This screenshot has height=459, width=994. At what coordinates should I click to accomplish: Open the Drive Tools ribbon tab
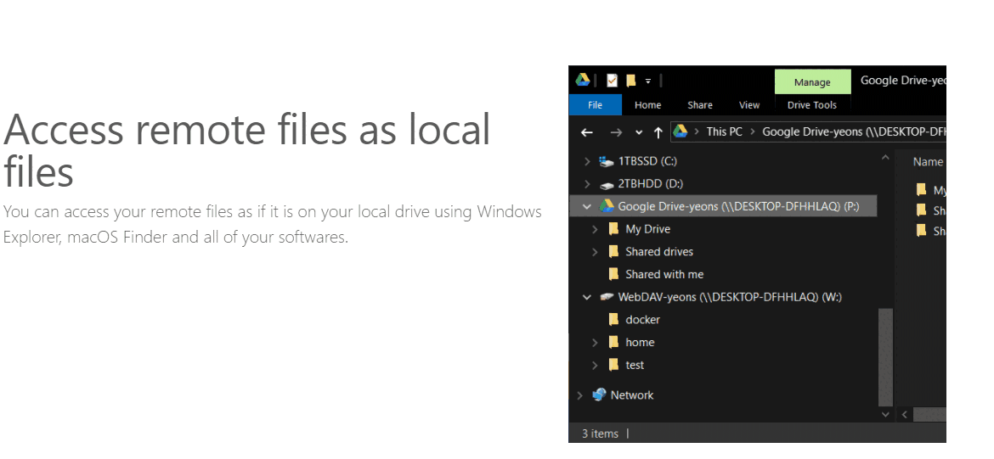(x=811, y=105)
